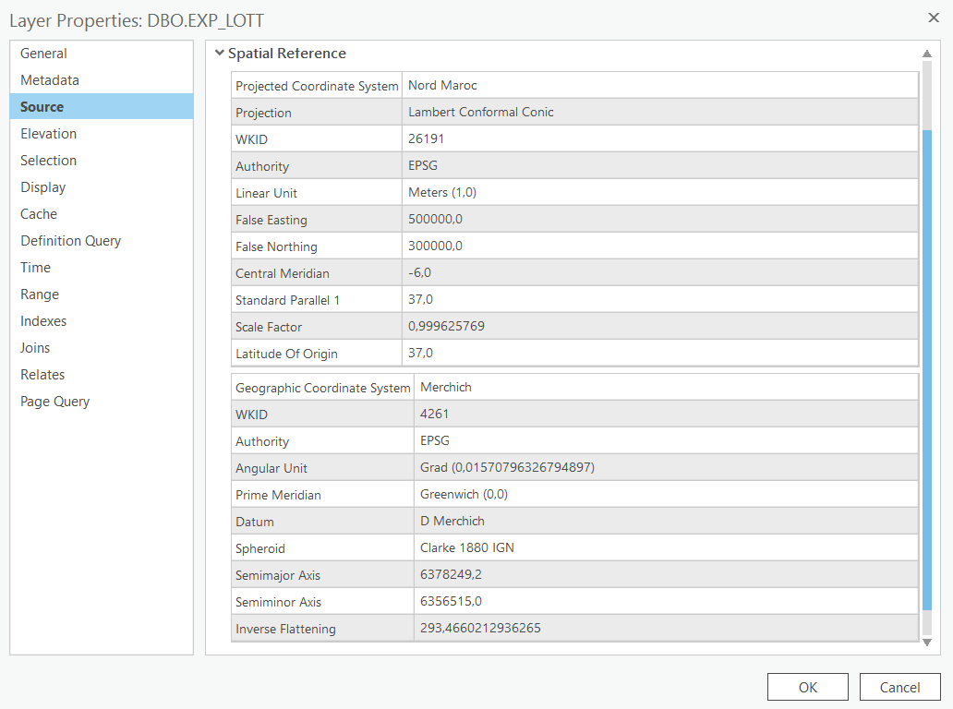Click the scroll-down arrow of the properties panel

tap(927, 643)
